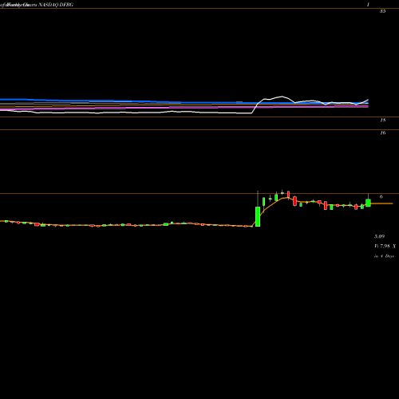Viewport: 399px width, 399px height.
Task: Click the price axis label 35
Action: coord(382,11)
